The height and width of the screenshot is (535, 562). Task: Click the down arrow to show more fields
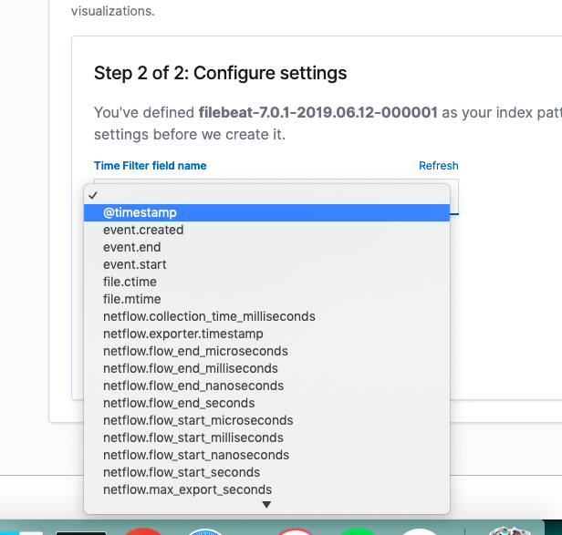coord(266,505)
